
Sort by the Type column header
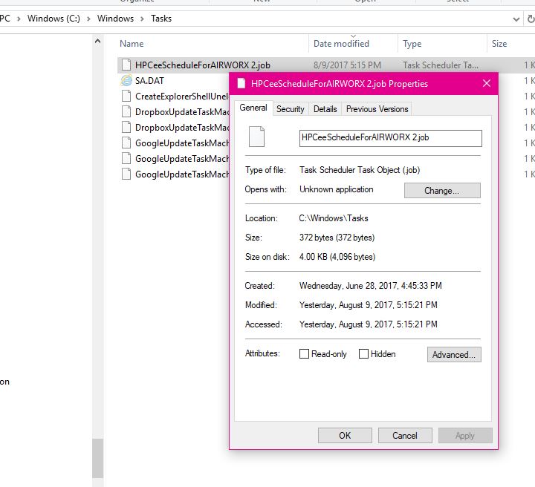pos(412,44)
